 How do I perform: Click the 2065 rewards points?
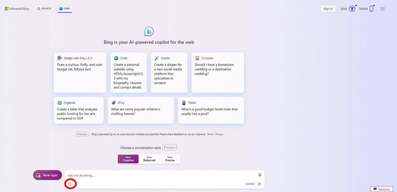pyautogui.click(x=344, y=9)
